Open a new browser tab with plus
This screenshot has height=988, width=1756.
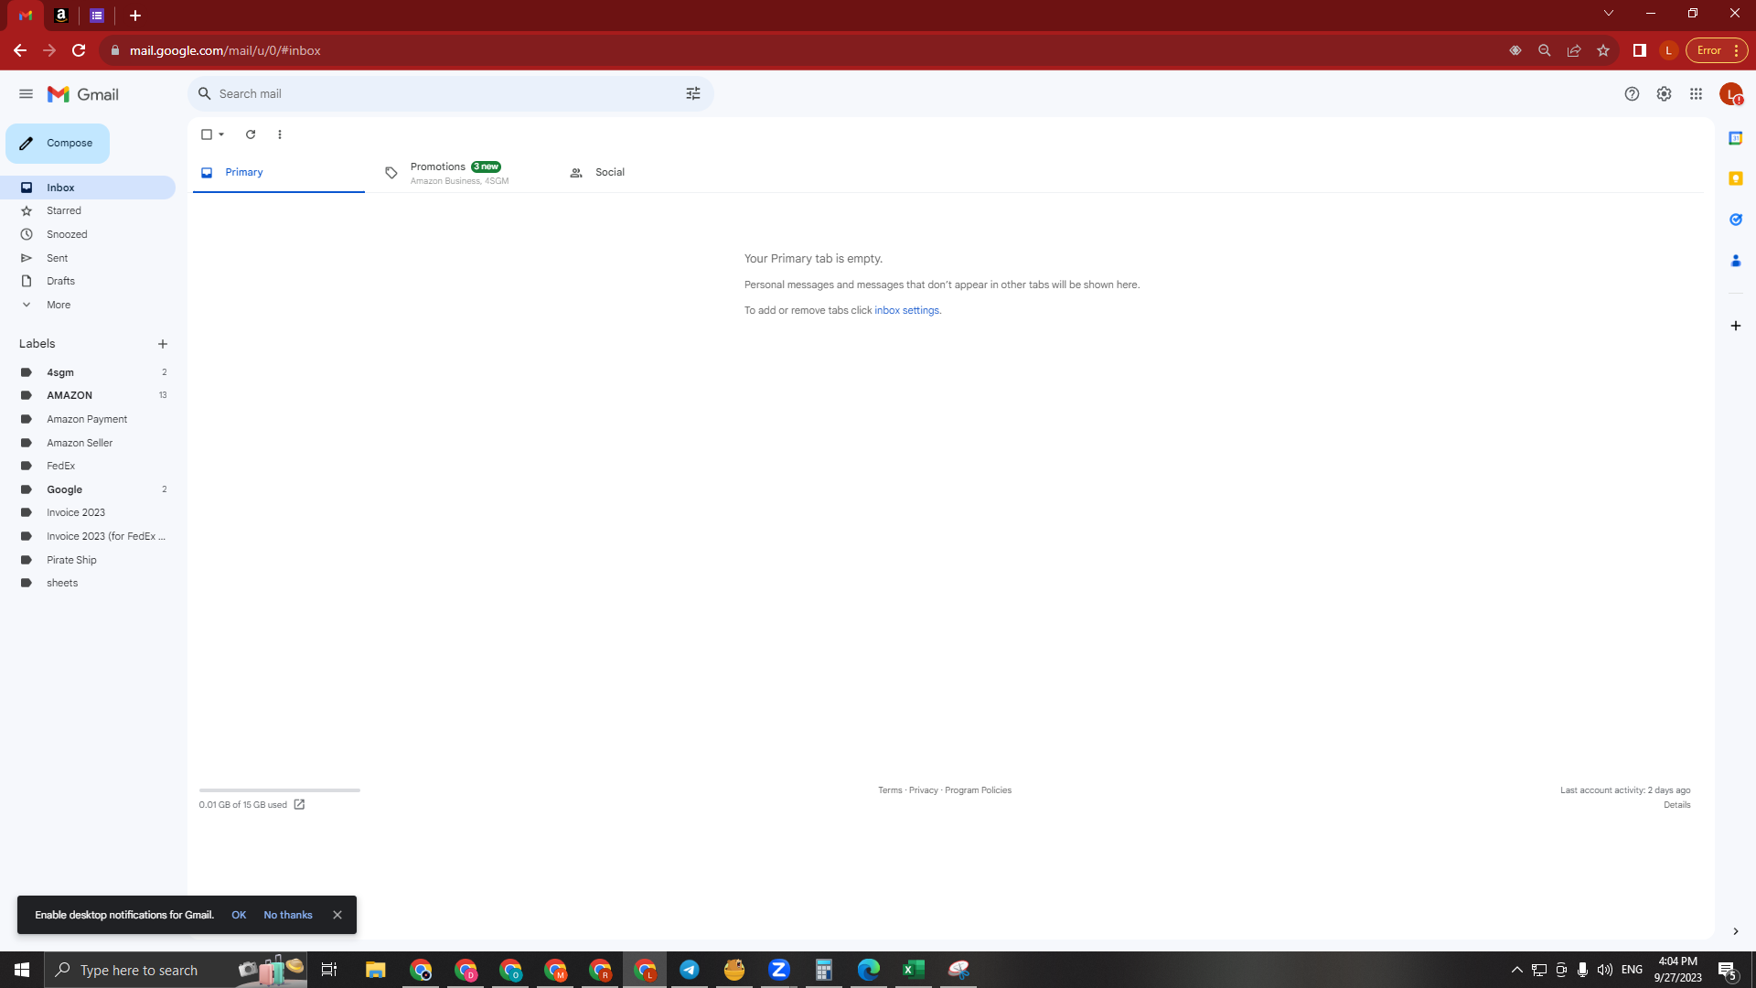pyautogui.click(x=135, y=16)
